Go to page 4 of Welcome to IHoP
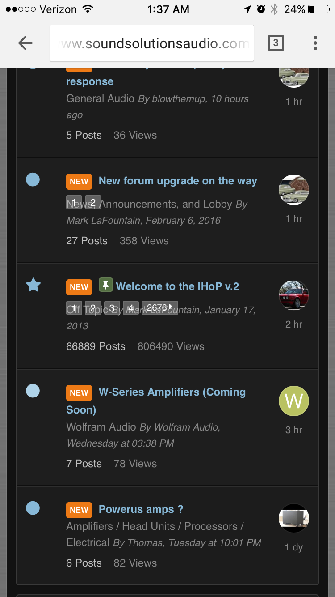This screenshot has height=597, width=335. pos(131,307)
